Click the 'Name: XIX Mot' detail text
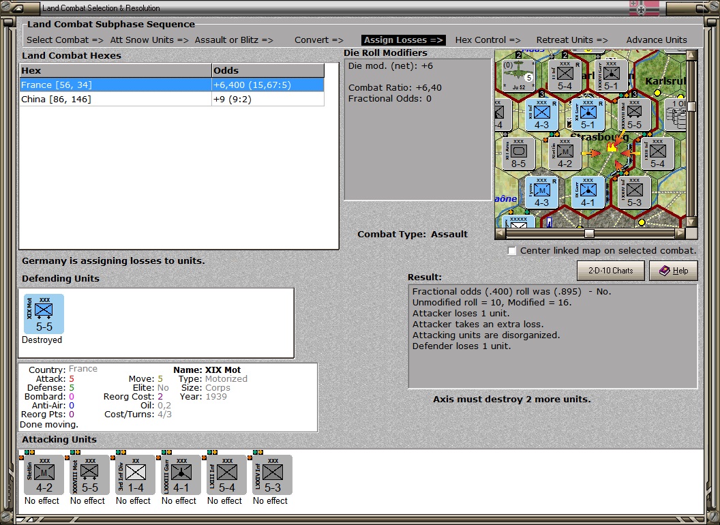 coord(207,370)
